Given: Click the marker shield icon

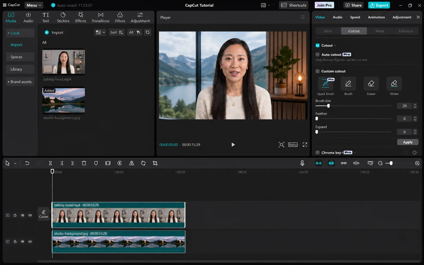Looking at the screenshot, I should tap(96, 163).
